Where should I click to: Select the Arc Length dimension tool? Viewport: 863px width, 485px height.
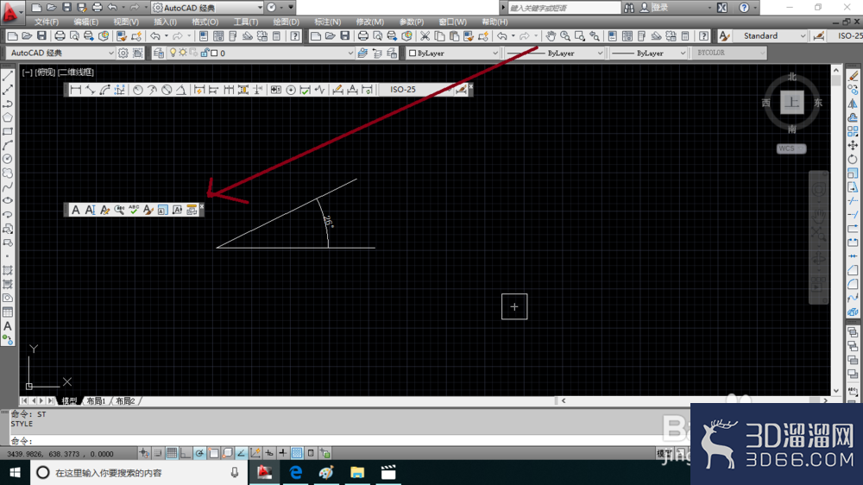click(x=104, y=90)
